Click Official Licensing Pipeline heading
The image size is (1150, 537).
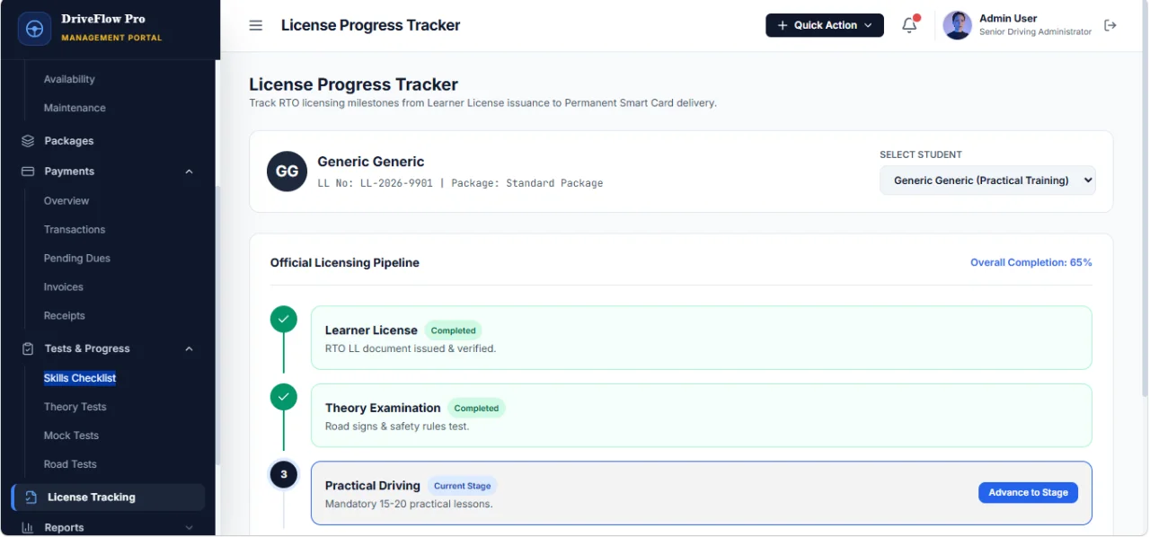point(345,263)
